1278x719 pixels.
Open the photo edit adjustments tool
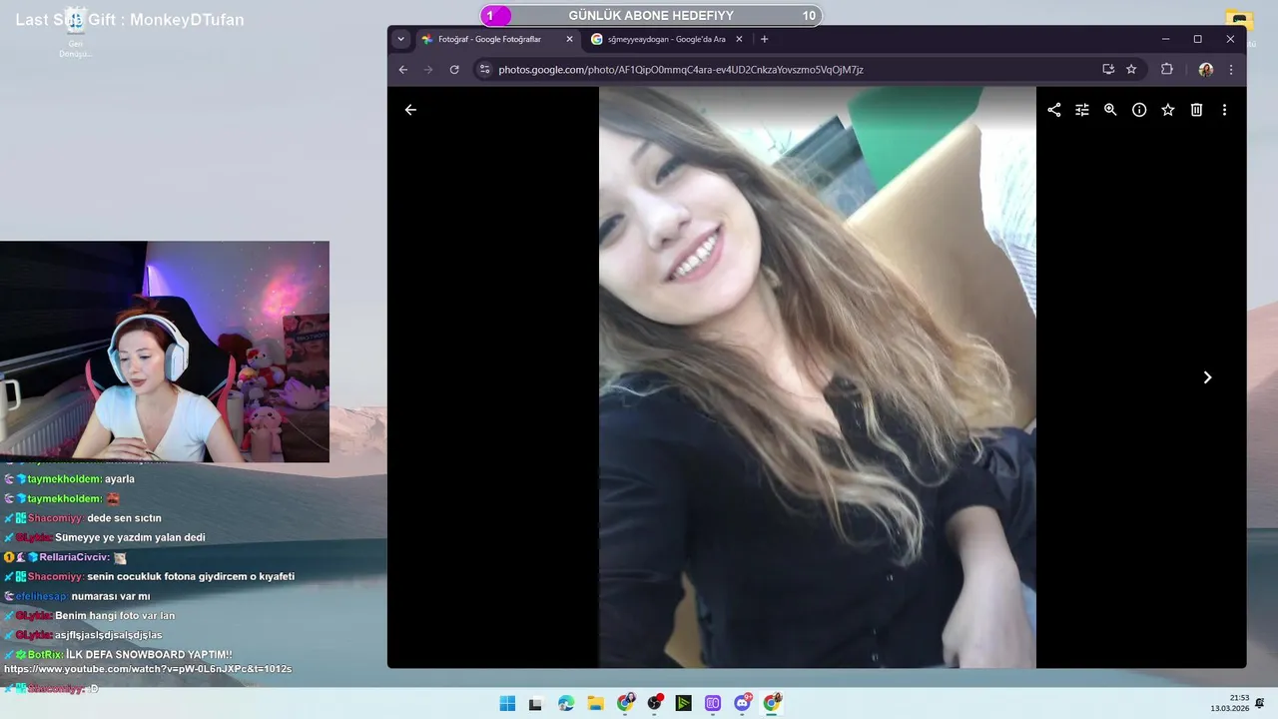tap(1081, 110)
